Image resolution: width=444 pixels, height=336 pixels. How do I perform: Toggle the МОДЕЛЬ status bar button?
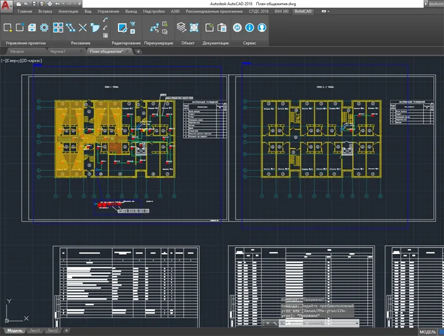pyautogui.click(x=428, y=332)
